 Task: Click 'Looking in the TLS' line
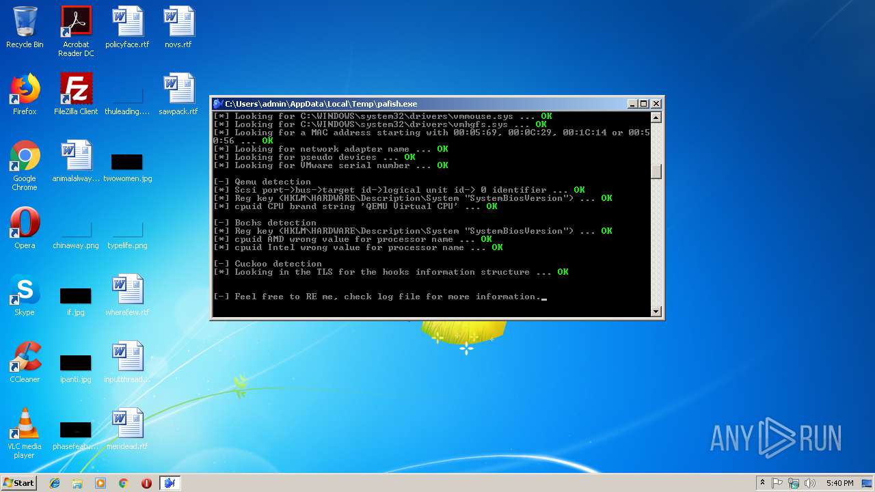tap(391, 272)
